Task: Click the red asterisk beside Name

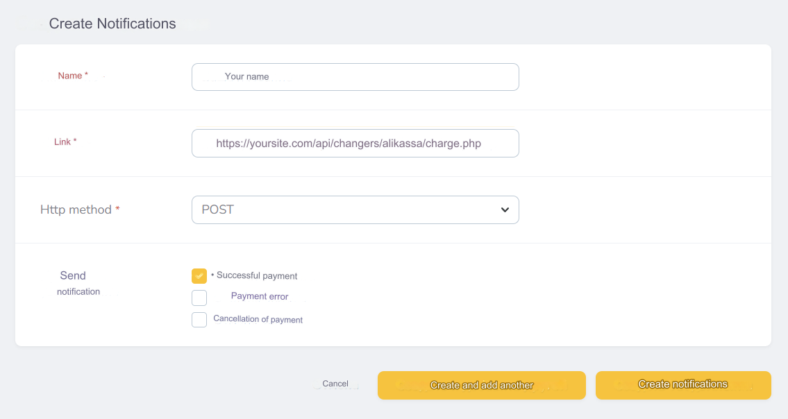Action: tap(86, 75)
